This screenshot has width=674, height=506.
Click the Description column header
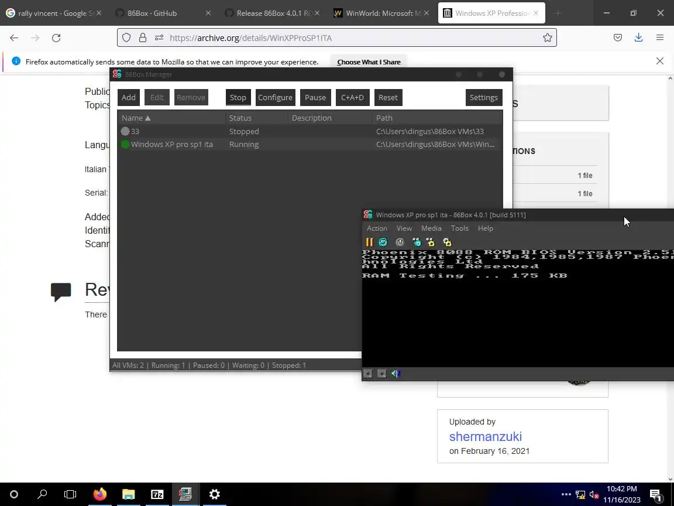[330, 118]
